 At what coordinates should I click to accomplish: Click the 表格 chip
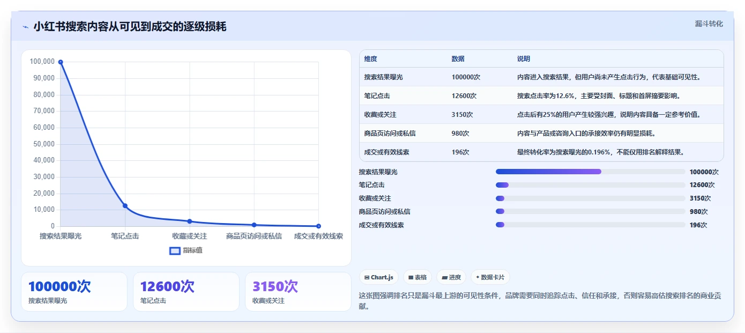[x=418, y=277]
